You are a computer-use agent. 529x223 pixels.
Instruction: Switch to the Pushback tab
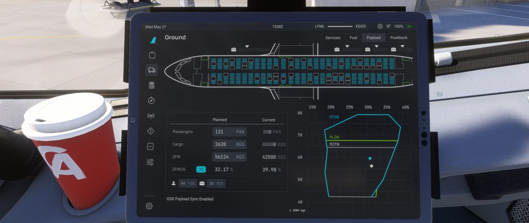coord(399,38)
